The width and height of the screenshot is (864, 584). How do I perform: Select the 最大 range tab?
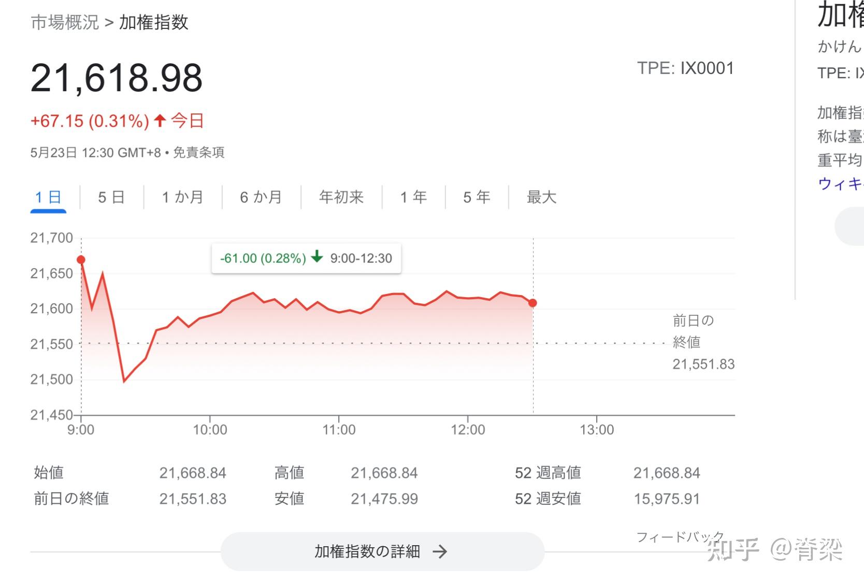[x=541, y=197]
